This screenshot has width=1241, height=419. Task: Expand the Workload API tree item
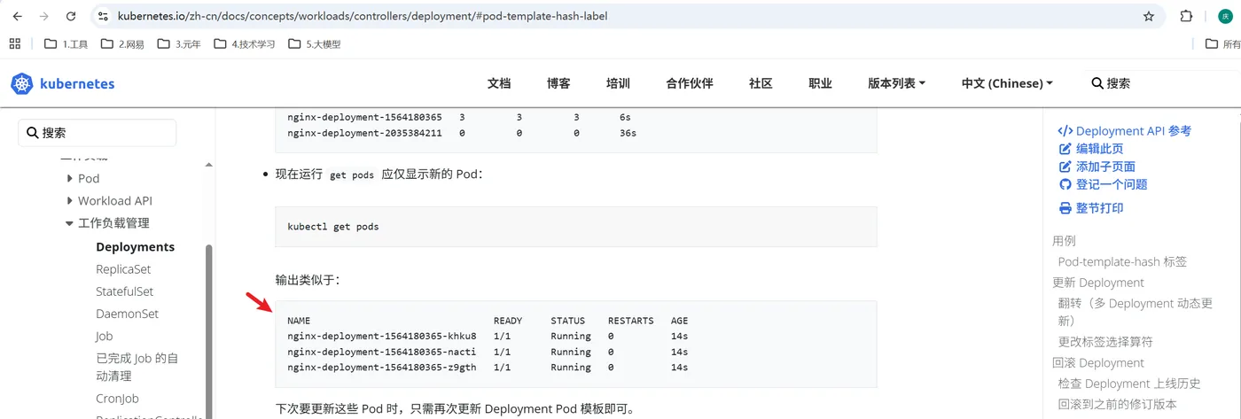[70, 201]
